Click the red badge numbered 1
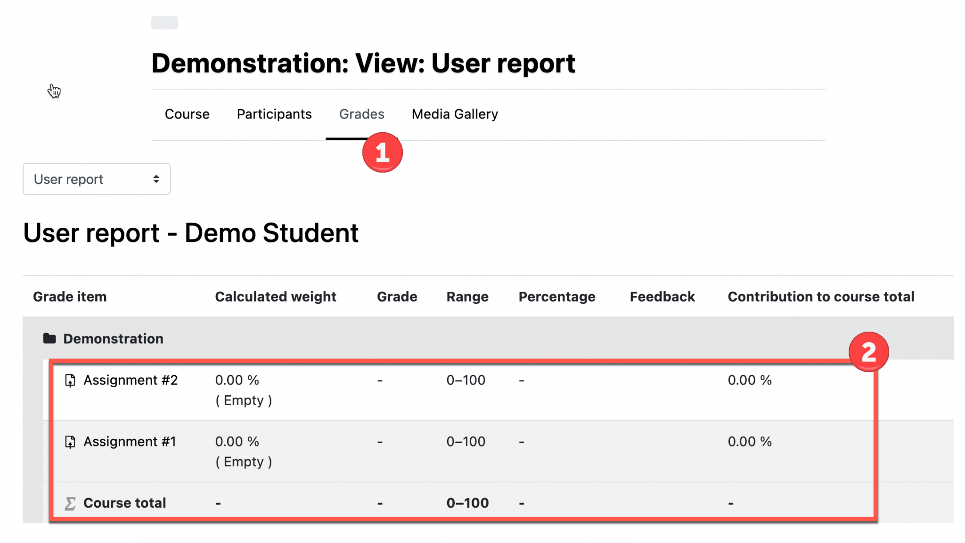 pyautogui.click(x=382, y=152)
